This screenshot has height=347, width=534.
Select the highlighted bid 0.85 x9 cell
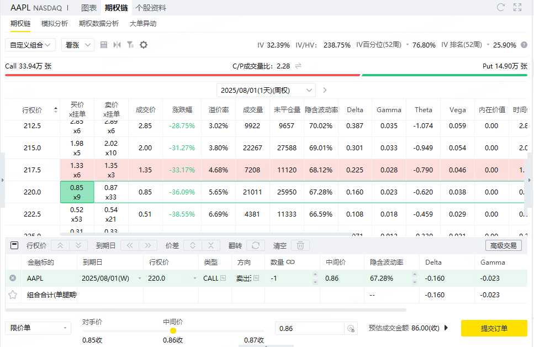click(x=77, y=192)
